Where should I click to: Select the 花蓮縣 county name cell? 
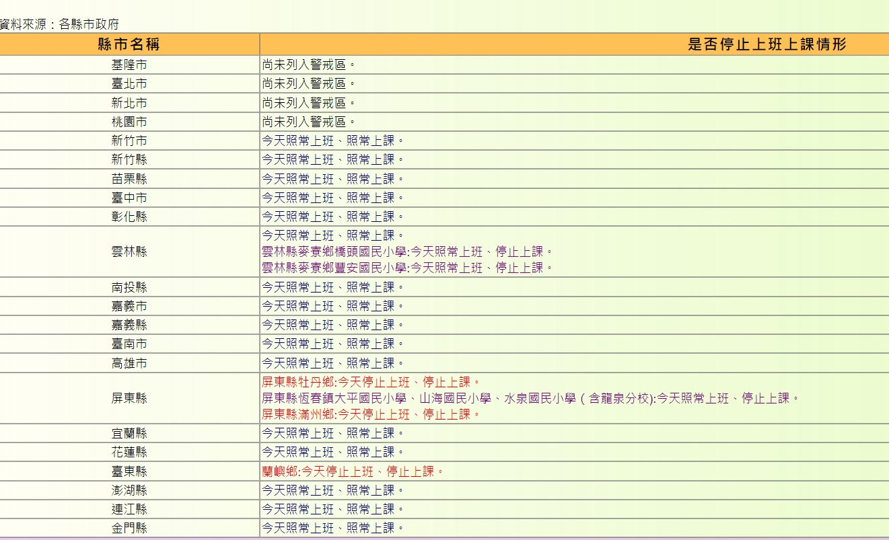click(x=129, y=452)
